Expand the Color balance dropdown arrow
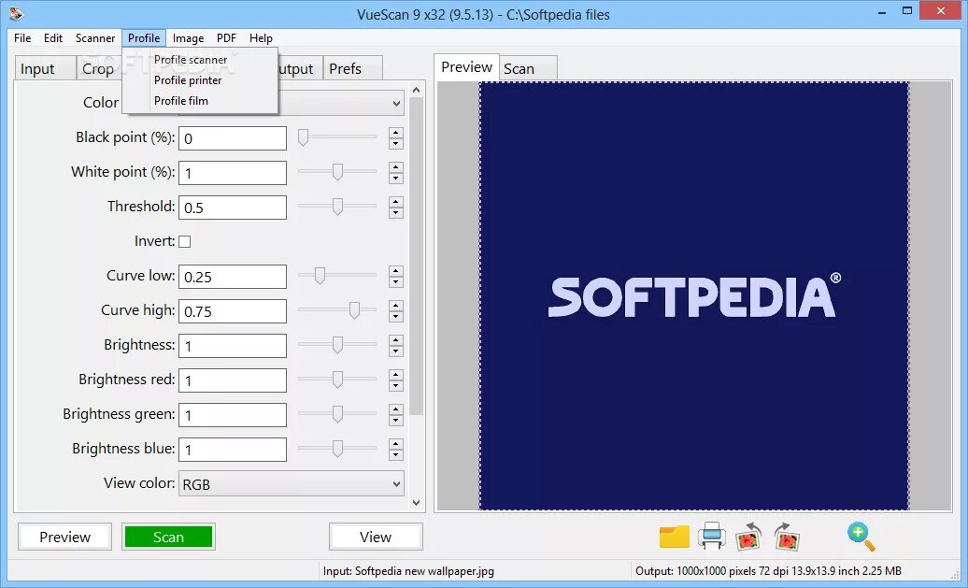The width and height of the screenshot is (968, 588). tap(396, 103)
